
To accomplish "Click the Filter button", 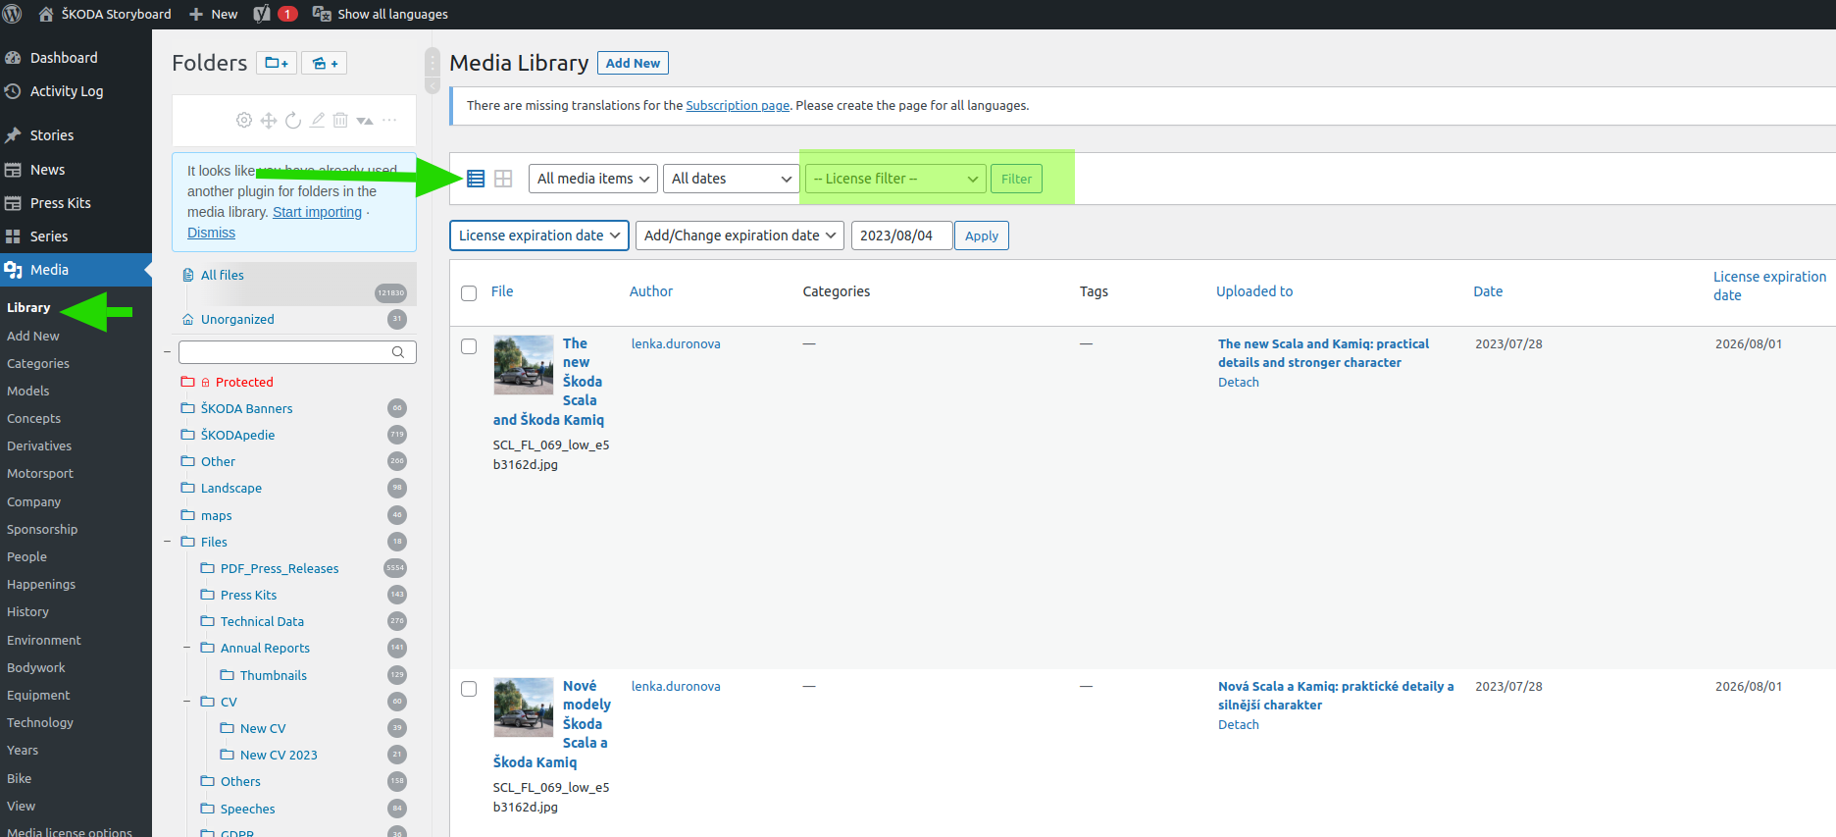I will tap(1016, 179).
